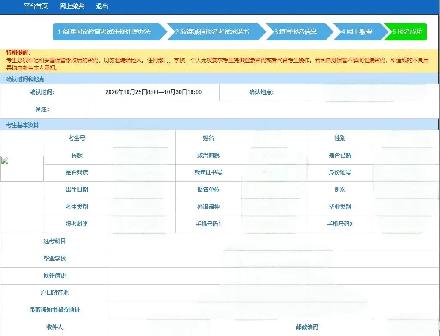Click the 考生号 label cell
440x336 pixels.
[77, 138]
